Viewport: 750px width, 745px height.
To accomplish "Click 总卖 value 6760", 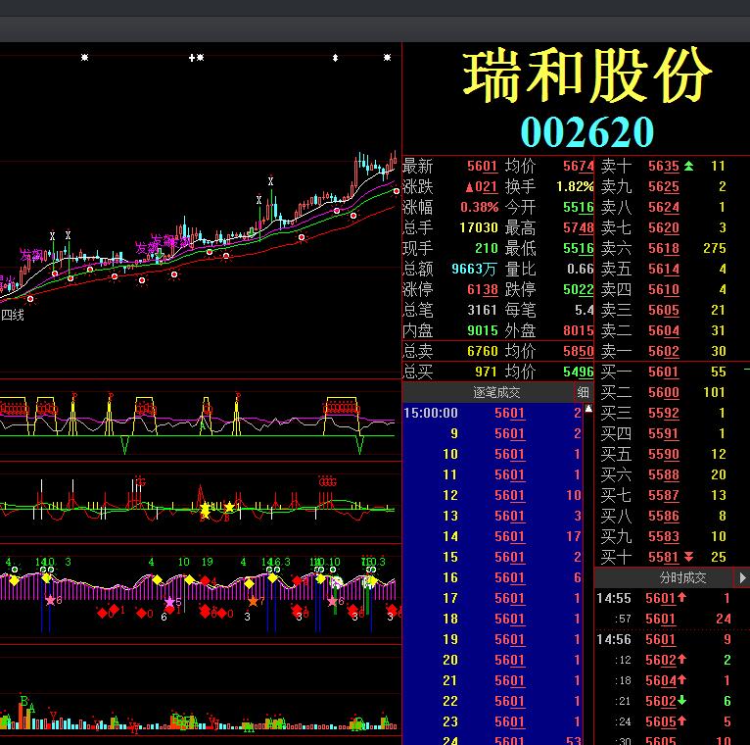I will point(482,352).
